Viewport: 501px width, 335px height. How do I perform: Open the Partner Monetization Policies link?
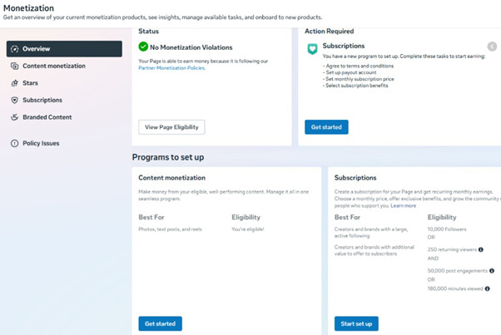171,68
